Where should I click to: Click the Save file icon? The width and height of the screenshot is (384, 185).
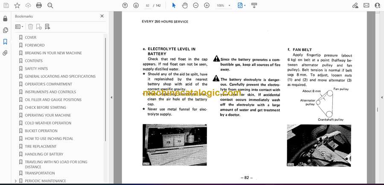[6, 6]
